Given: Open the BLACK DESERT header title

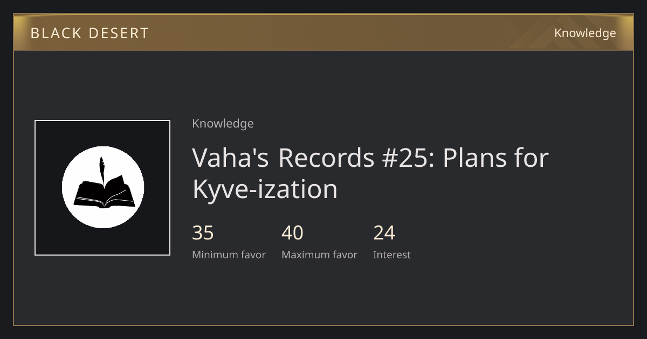Looking at the screenshot, I should pos(90,33).
